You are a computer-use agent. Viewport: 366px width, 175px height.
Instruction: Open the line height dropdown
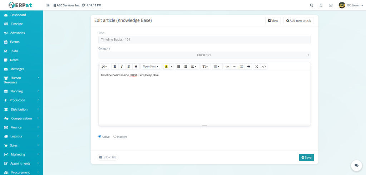pyautogui.click(x=206, y=67)
